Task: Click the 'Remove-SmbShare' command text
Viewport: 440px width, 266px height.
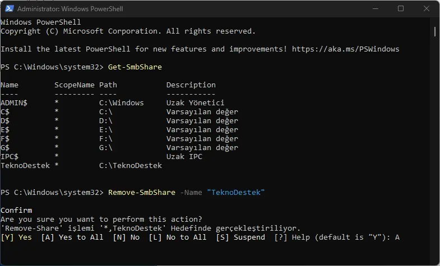Action: pyautogui.click(x=142, y=193)
